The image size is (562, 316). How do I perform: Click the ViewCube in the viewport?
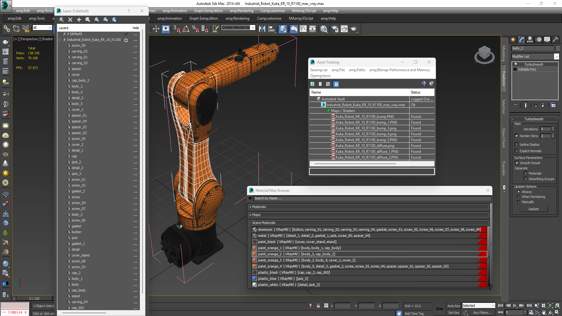click(484, 54)
